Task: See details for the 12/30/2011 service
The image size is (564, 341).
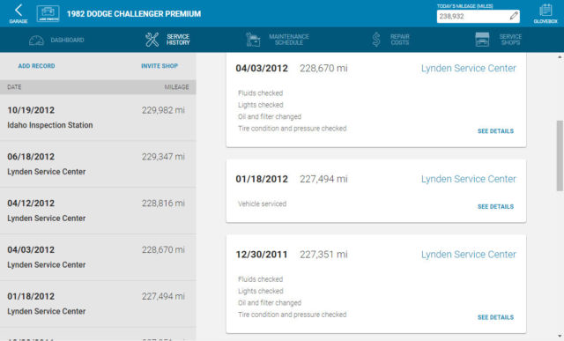Action: click(x=495, y=317)
